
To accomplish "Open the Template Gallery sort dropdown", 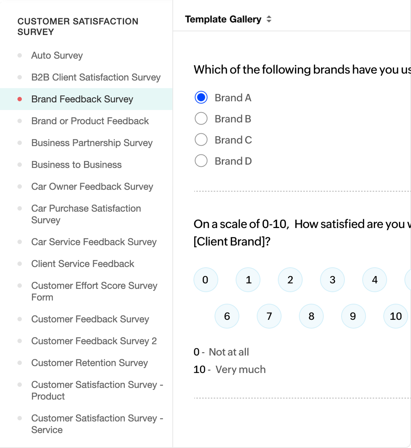I will (x=268, y=19).
